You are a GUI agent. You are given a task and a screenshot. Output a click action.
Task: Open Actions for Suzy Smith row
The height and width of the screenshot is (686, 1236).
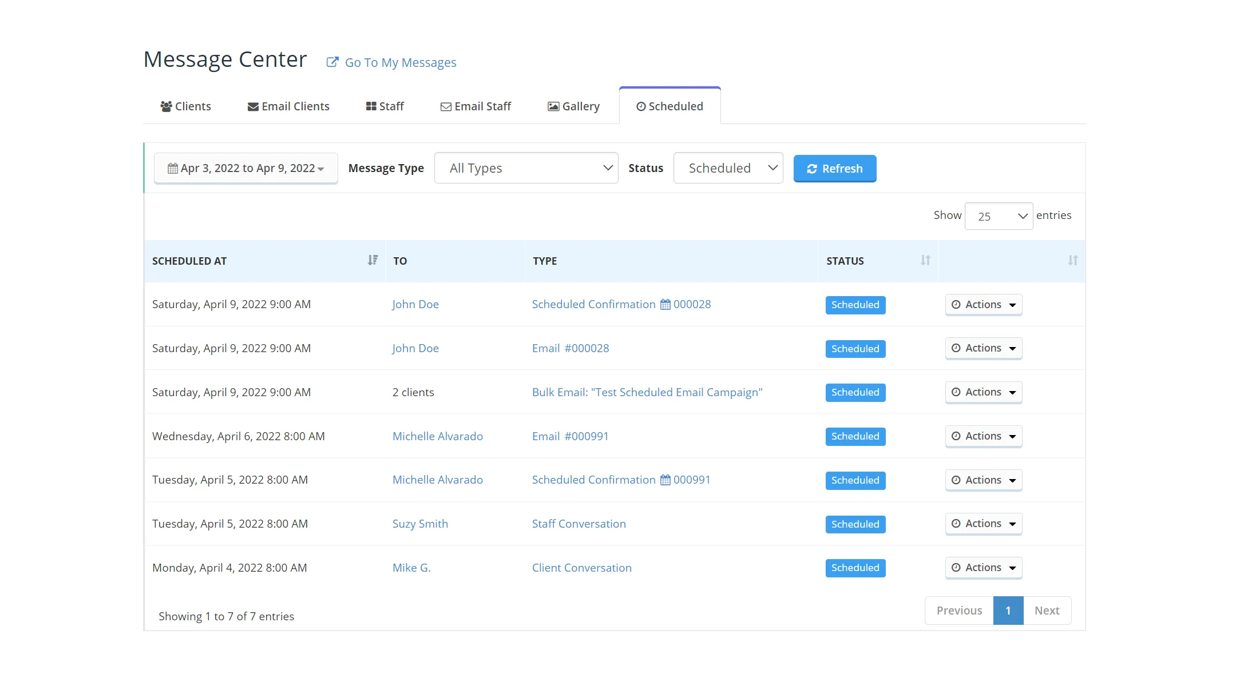(x=984, y=524)
